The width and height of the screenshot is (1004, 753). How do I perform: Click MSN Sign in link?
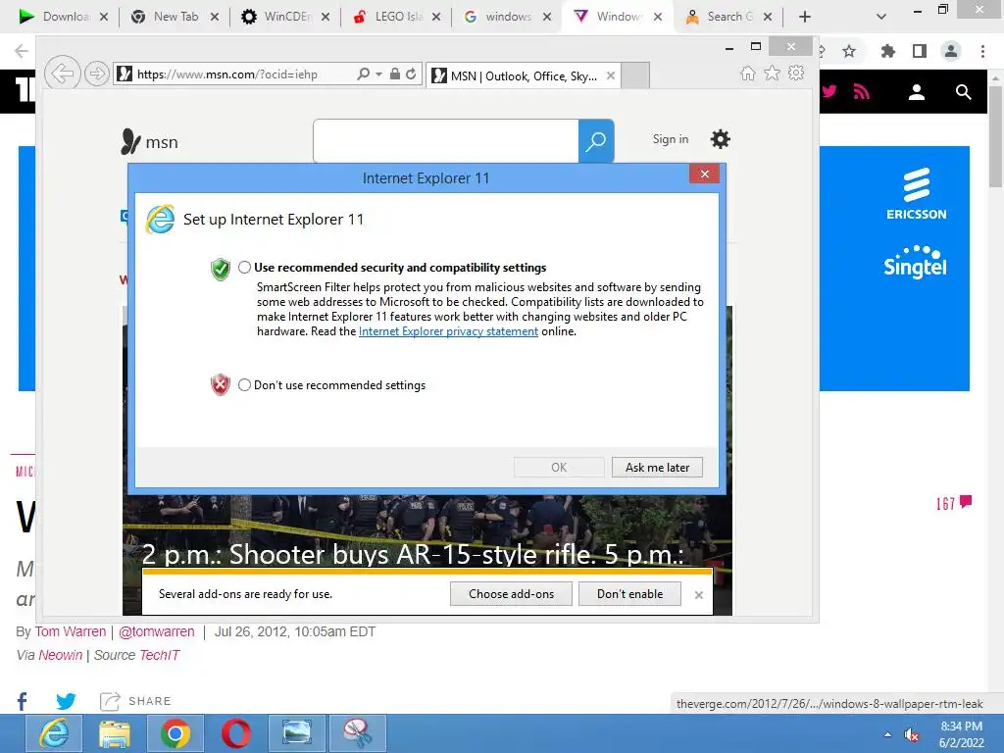pyautogui.click(x=671, y=139)
